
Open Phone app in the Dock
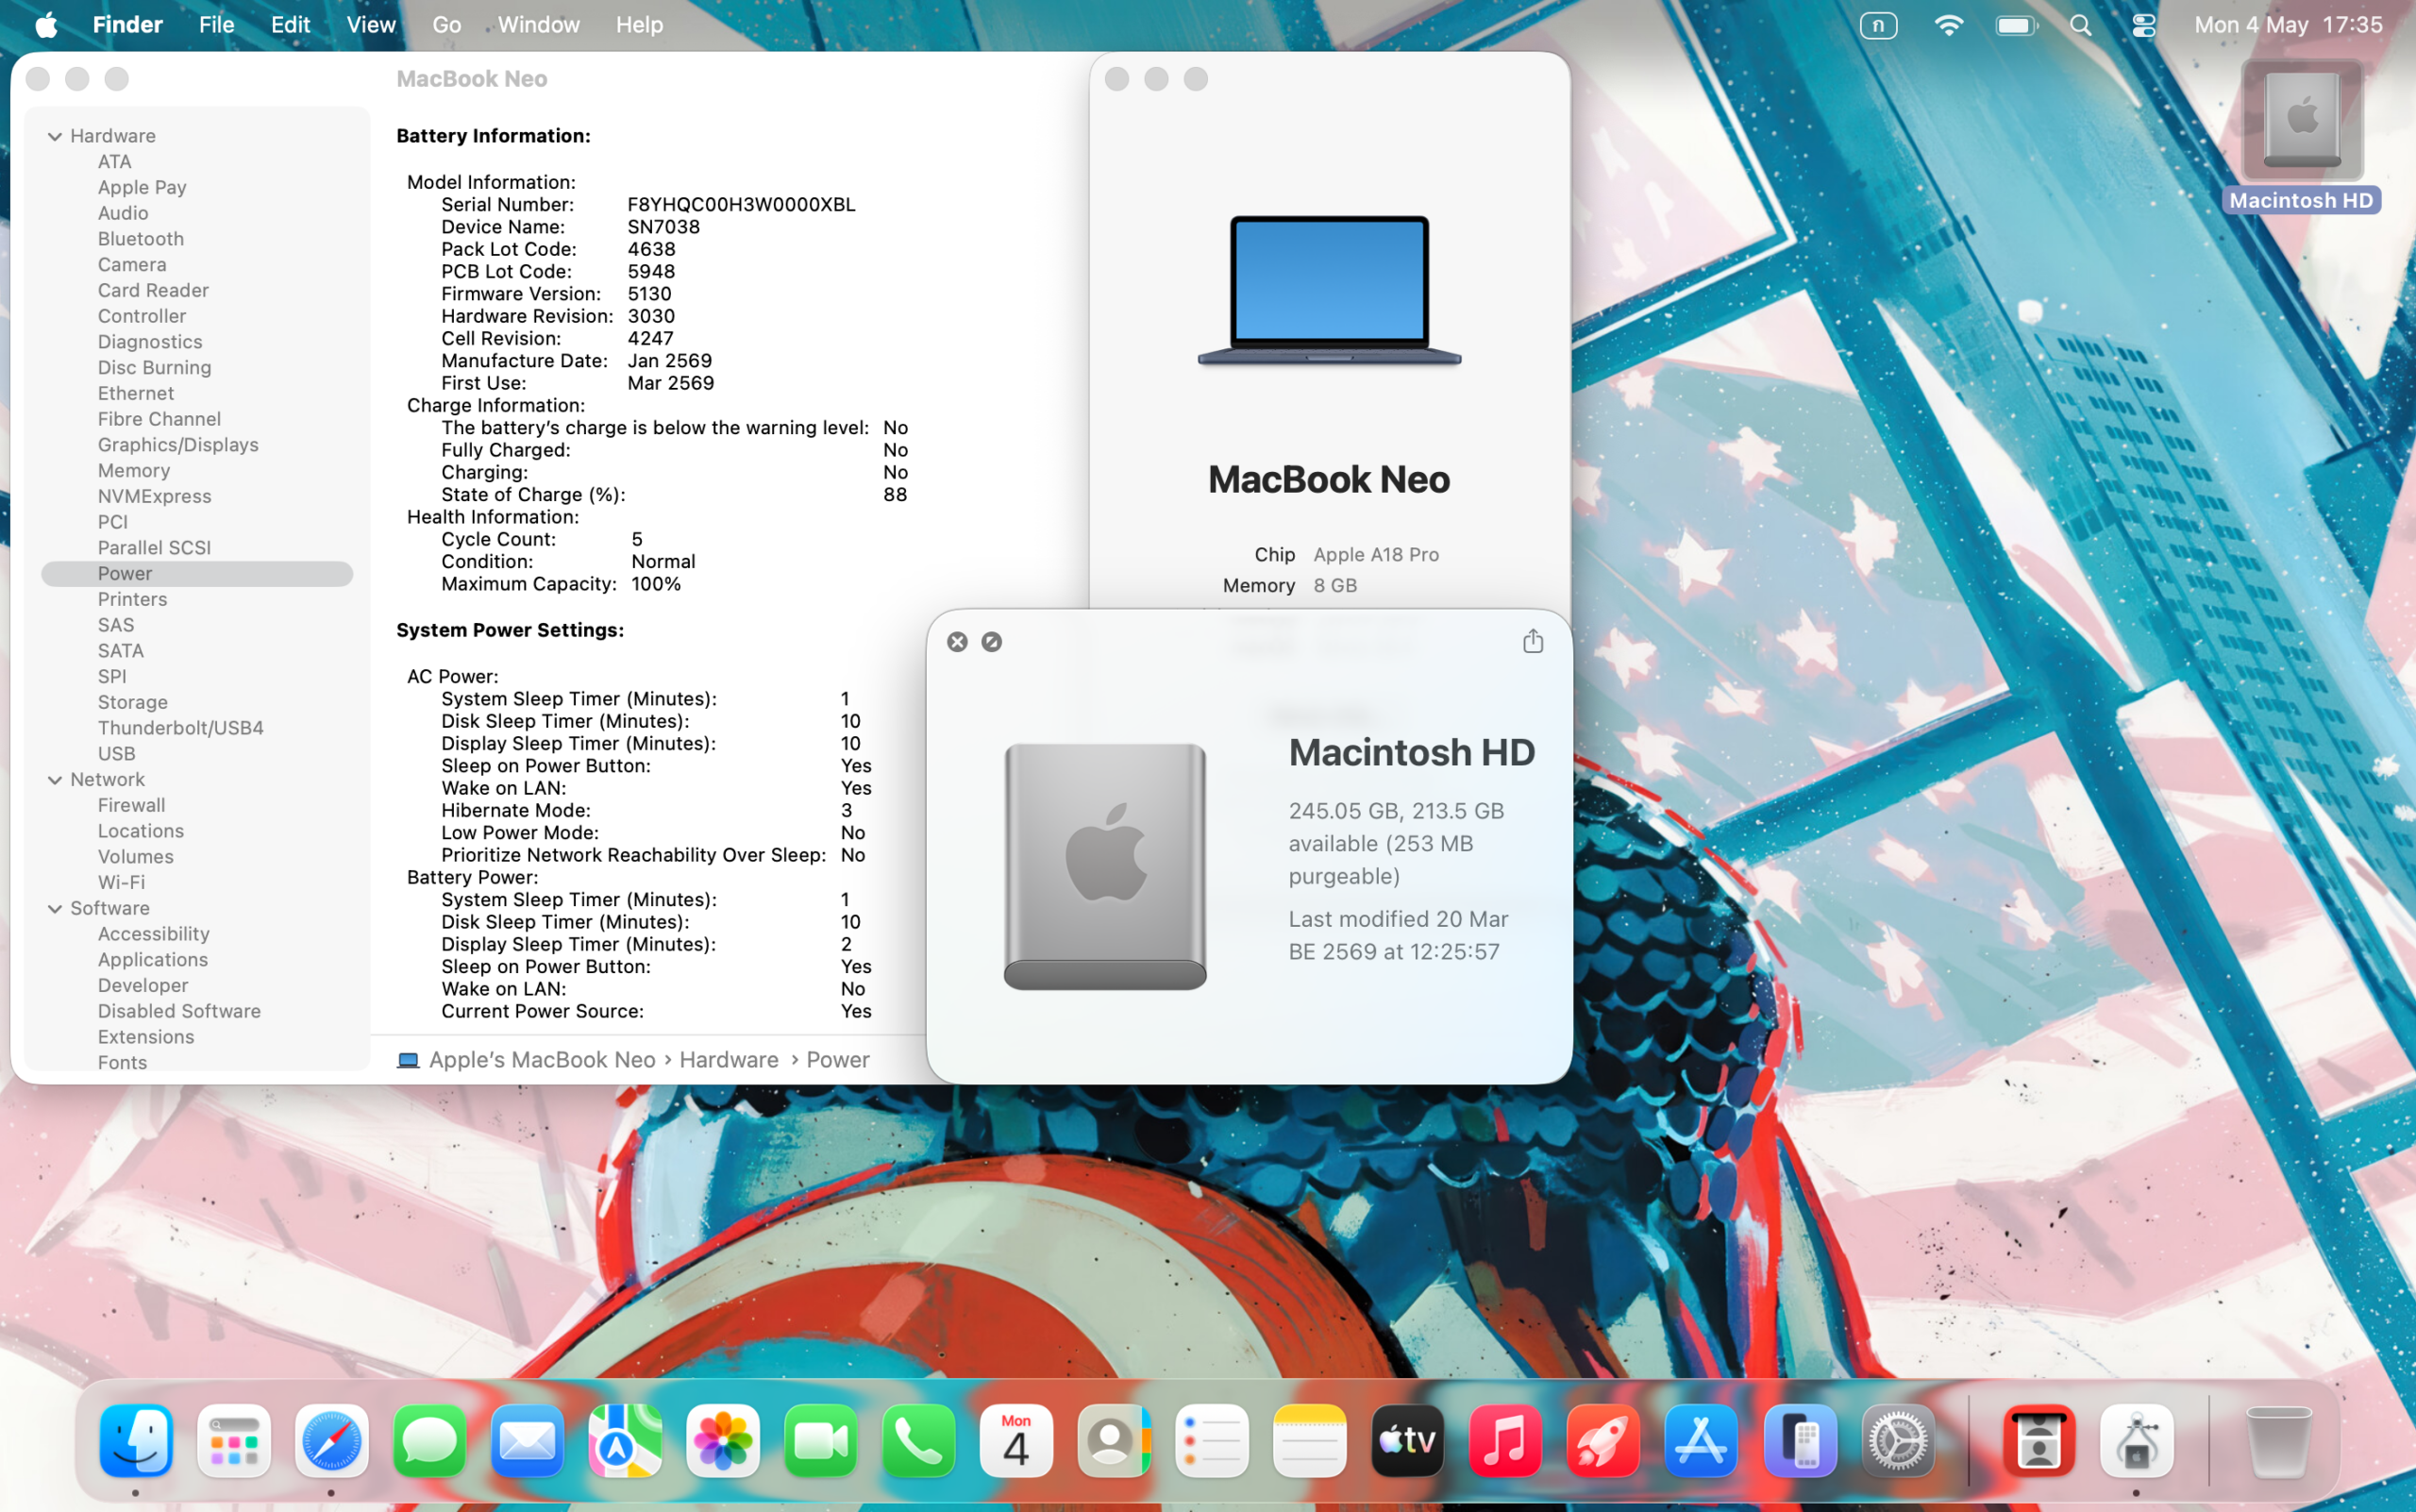coord(919,1441)
